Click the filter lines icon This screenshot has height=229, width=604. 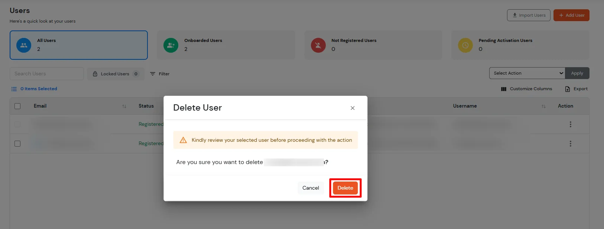[x=153, y=74]
